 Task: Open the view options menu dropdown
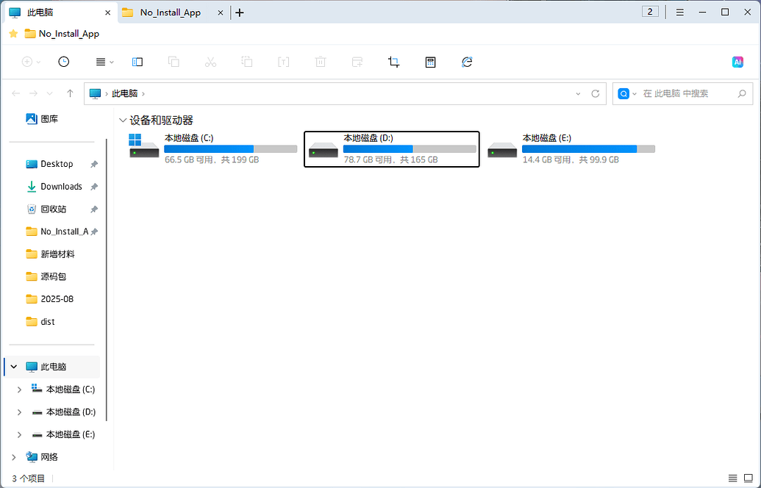coord(105,62)
